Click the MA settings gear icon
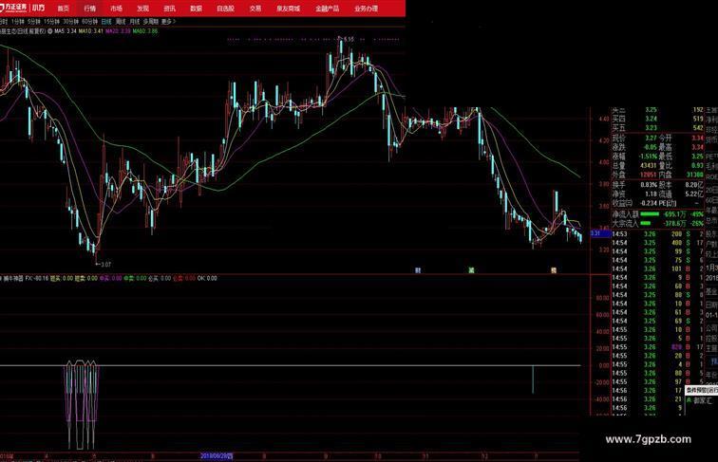 tap(50, 31)
